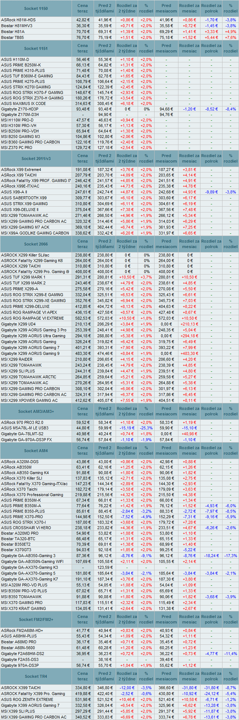The width and height of the screenshot is (239, 720).
Task: Click the 531,98 € current price cell
Action: pos(83,699)
